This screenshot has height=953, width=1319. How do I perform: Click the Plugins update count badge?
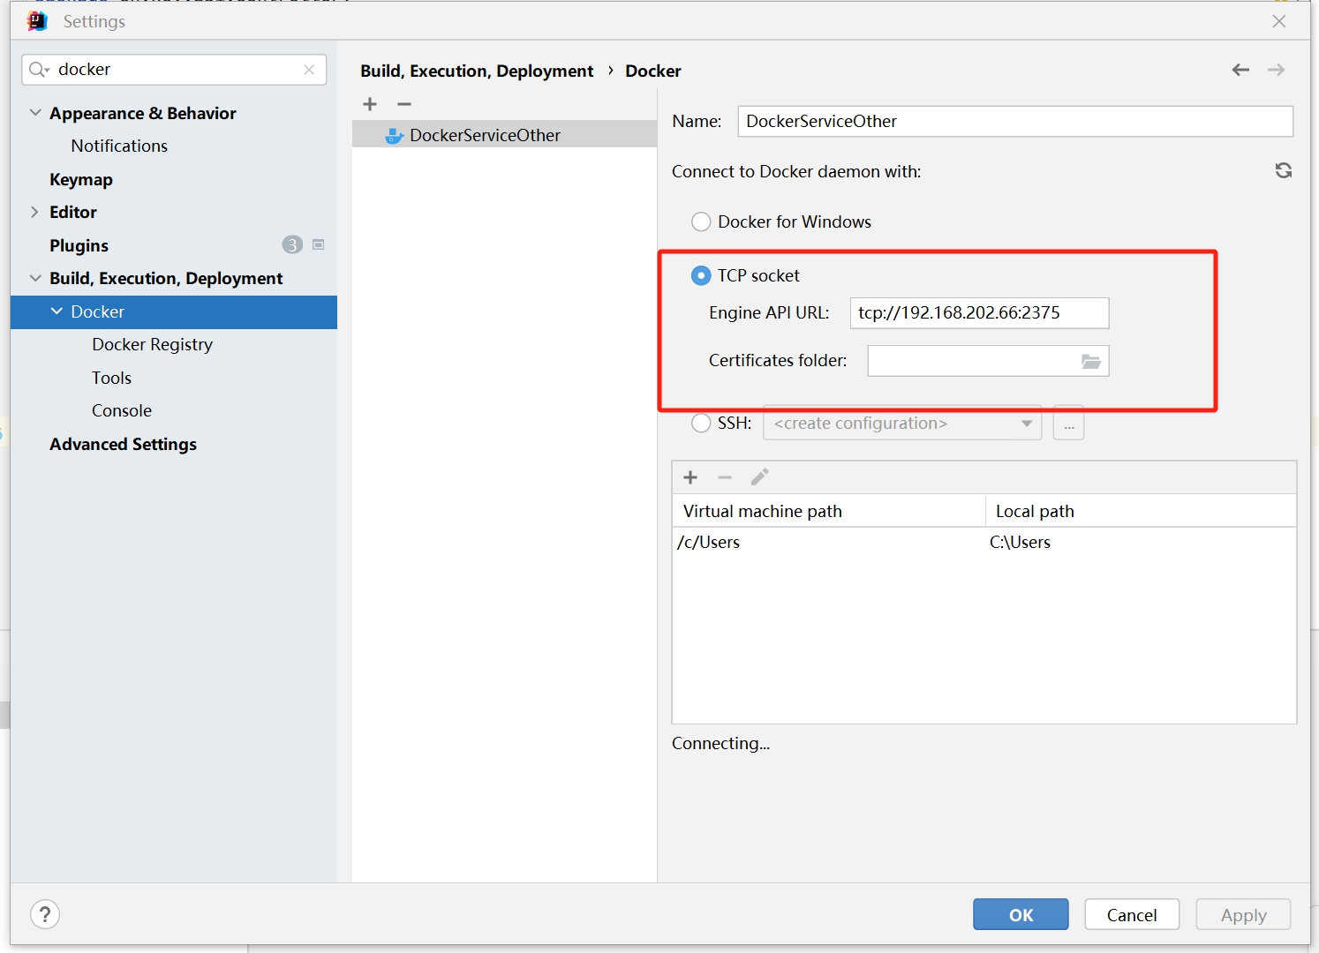pos(292,245)
